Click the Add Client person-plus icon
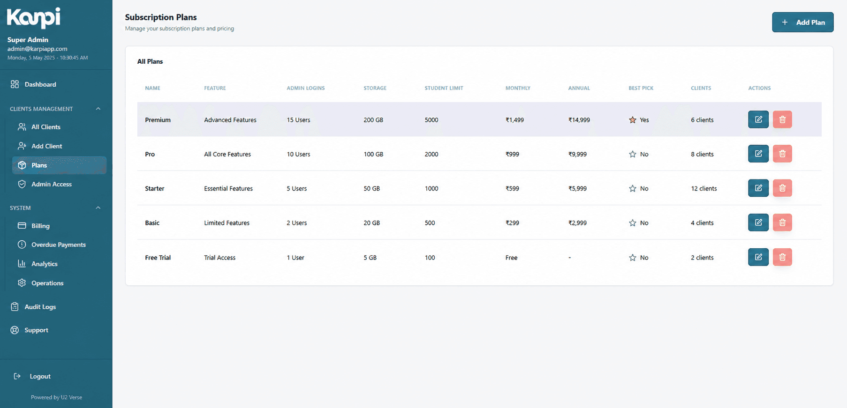This screenshot has height=408, width=847. click(x=22, y=146)
